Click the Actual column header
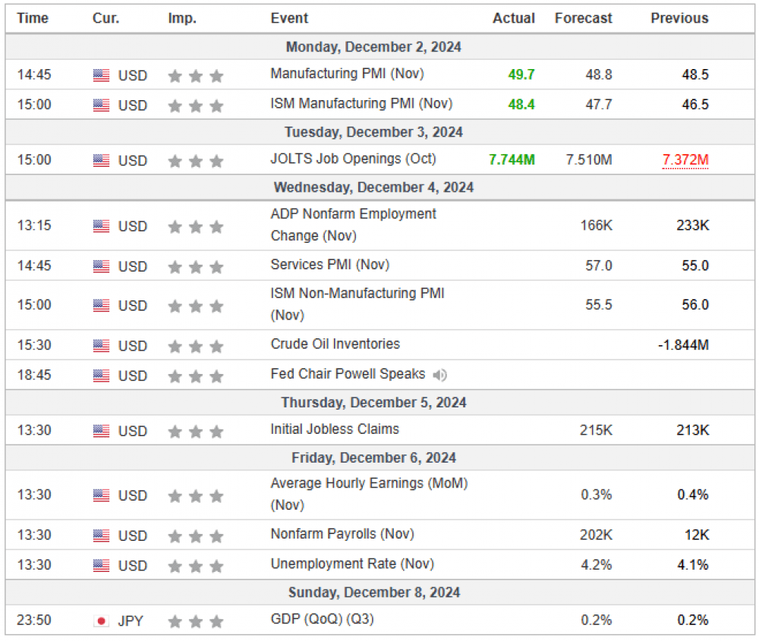759x641 pixels. pyautogui.click(x=514, y=18)
